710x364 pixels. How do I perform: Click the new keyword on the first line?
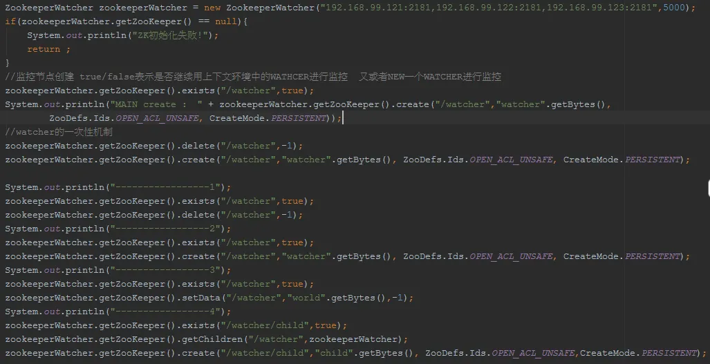(212, 8)
